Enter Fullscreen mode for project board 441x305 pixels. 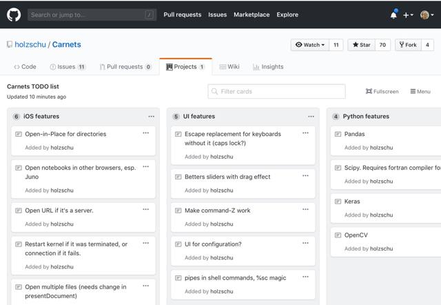[382, 91]
